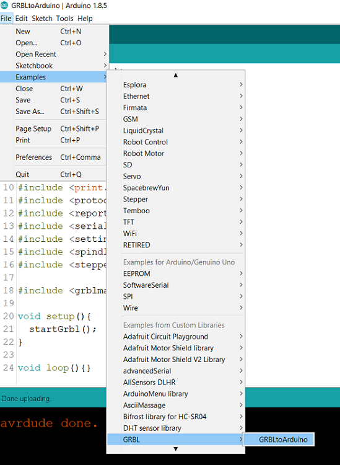Click code line 'startGrbl();'

click(x=63, y=329)
